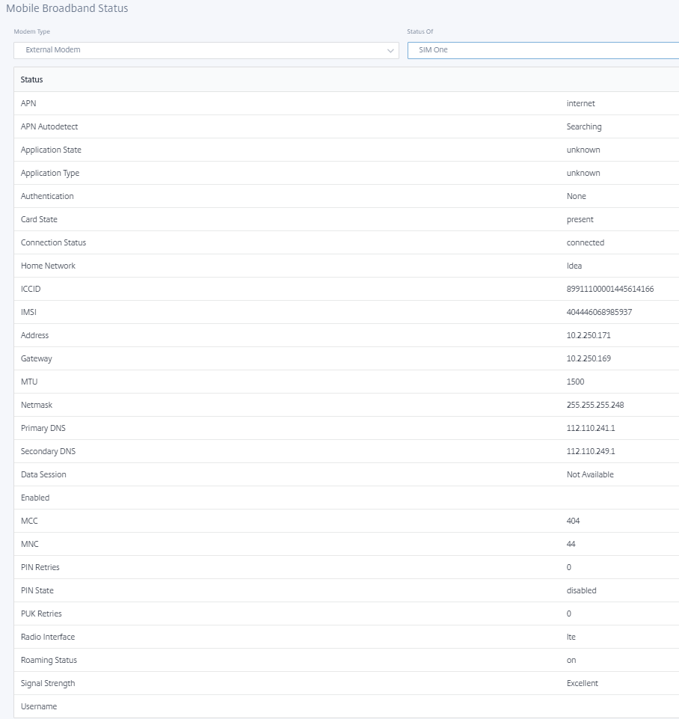Select the APN value 'internet'
This screenshot has width=679, height=719.
coord(580,103)
